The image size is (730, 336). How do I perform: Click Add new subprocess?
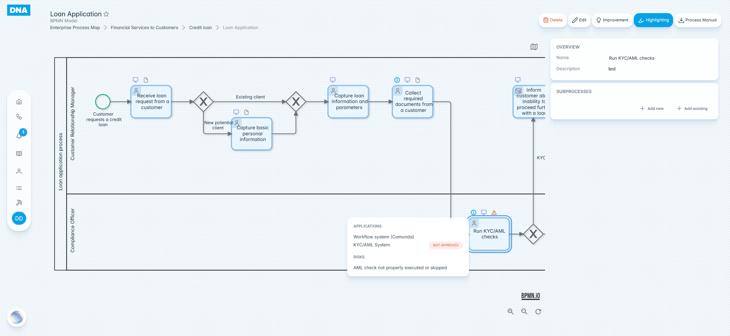tap(652, 108)
